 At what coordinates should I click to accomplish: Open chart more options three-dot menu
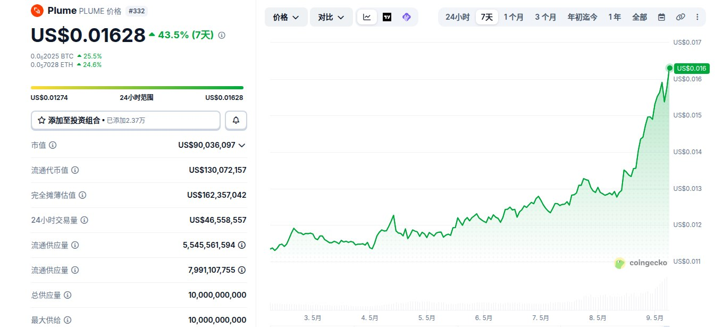coord(697,17)
